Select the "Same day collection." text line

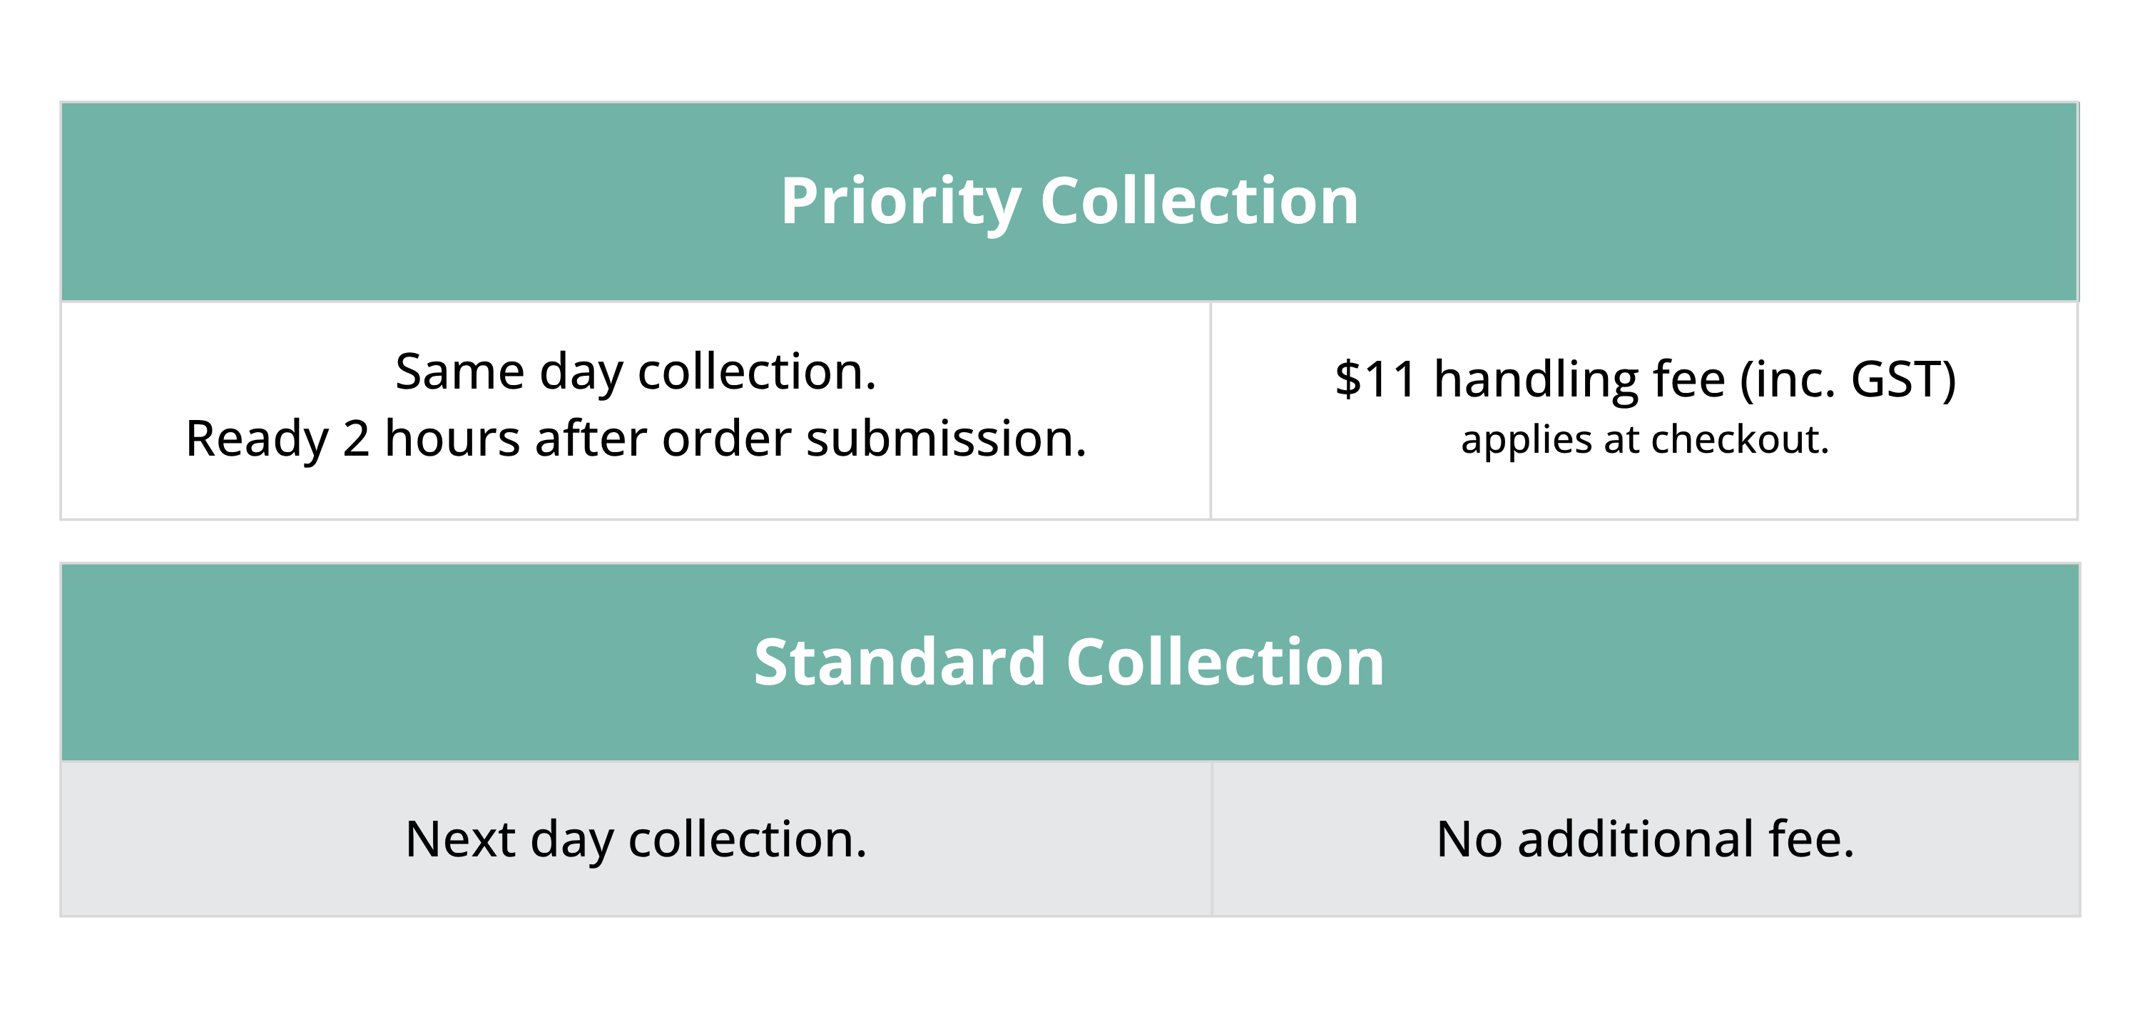pyautogui.click(x=636, y=372)
